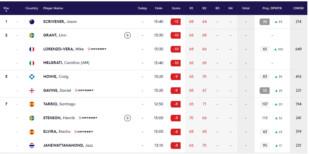309x154 pixels.
Task: Sort by R1 column header
Action: click(191, 8)
